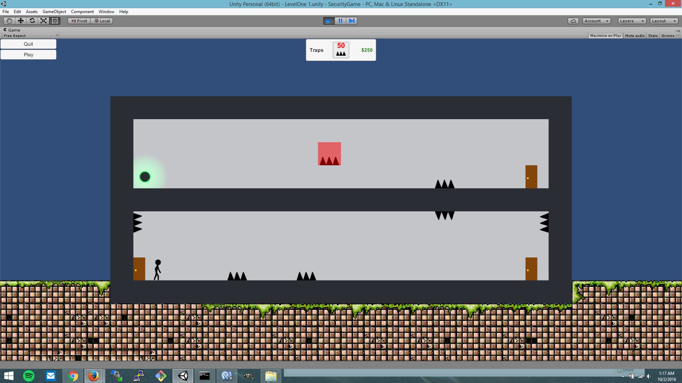Screen dimensions: 682x383
Task: Open the GameObject menu
Action: [x=54, y=12]
